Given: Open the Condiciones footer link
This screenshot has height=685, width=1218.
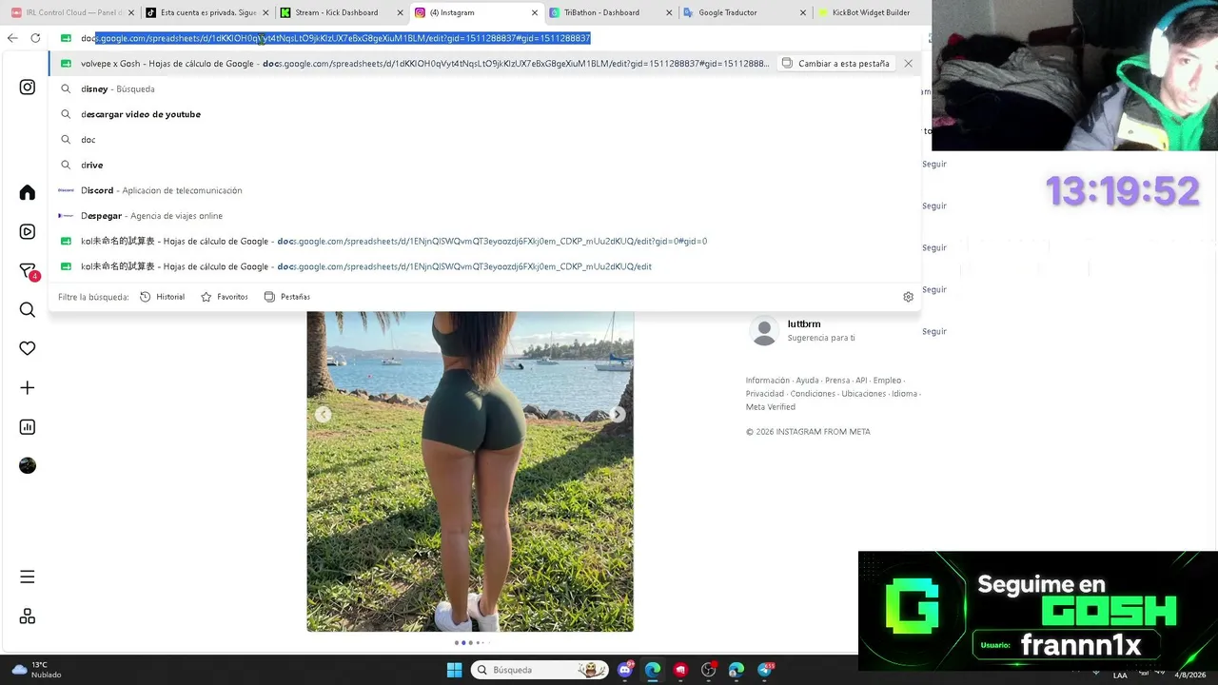Looking at the screenshot, I should 813,394.
